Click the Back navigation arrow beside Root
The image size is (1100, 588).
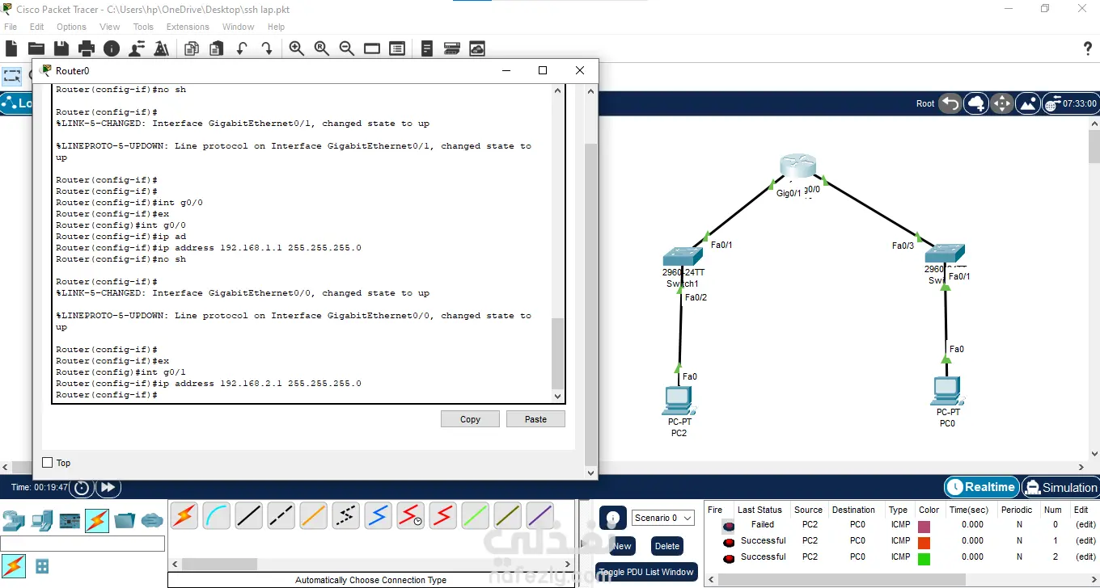[950, 103]
